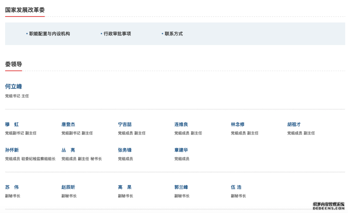The width and height of the screenshot is (348, 213).
Task: Click 党组副书记 副主任 under 穆虹
Action: coord(21,133)
